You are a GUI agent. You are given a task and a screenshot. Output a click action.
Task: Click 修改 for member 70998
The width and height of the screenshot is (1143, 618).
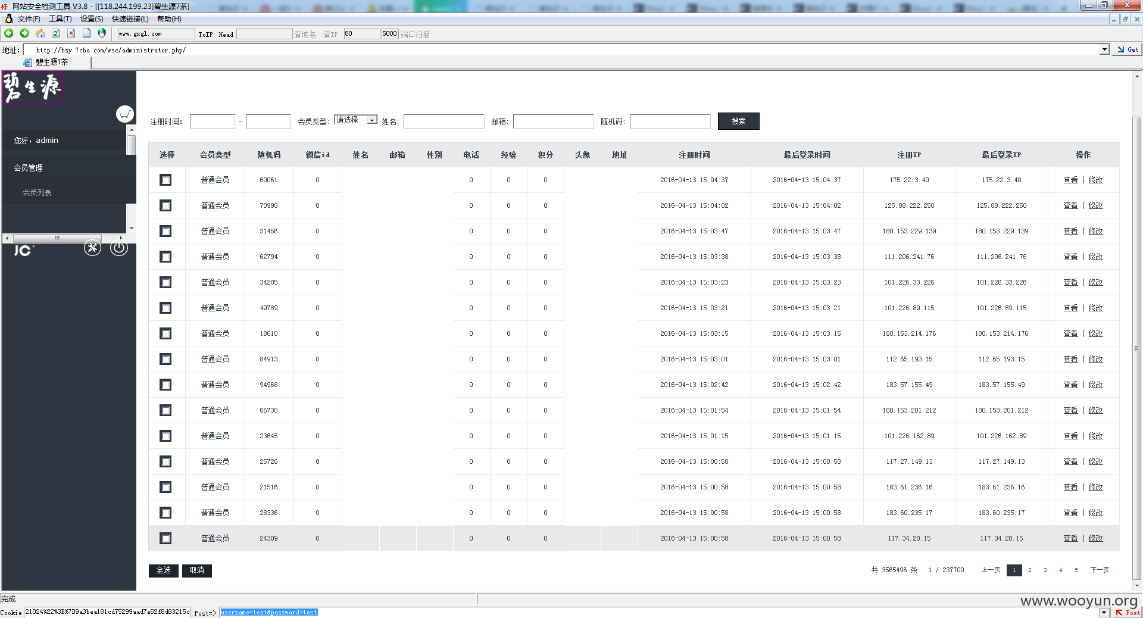(1095, 205)
